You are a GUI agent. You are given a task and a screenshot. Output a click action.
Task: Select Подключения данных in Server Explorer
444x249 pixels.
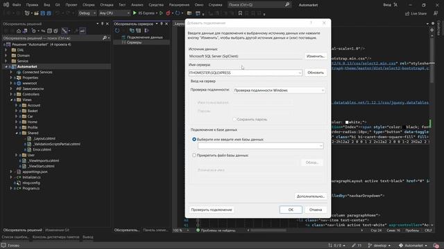click(x=145, y=37)
